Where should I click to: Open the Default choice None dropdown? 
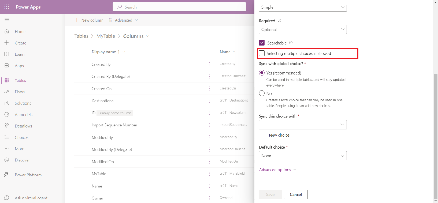(303, 156)
